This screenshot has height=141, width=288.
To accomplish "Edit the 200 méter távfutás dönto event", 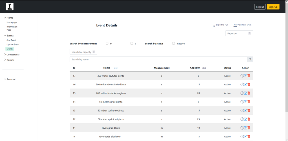I will (246, 76).
